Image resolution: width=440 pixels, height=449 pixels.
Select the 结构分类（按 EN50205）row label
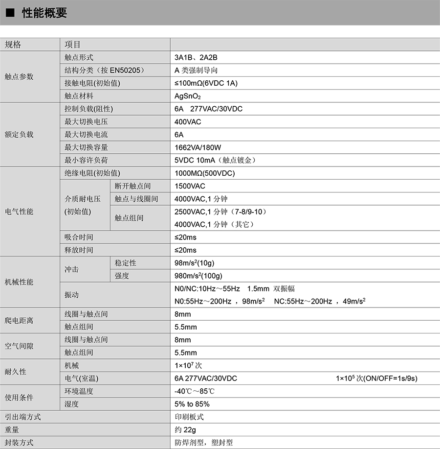(x=105, y=70)
